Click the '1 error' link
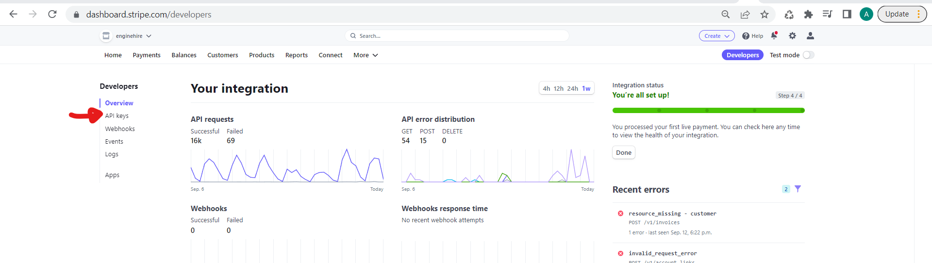The width and height of the screenshot is (932, 263). click(636, 232)
